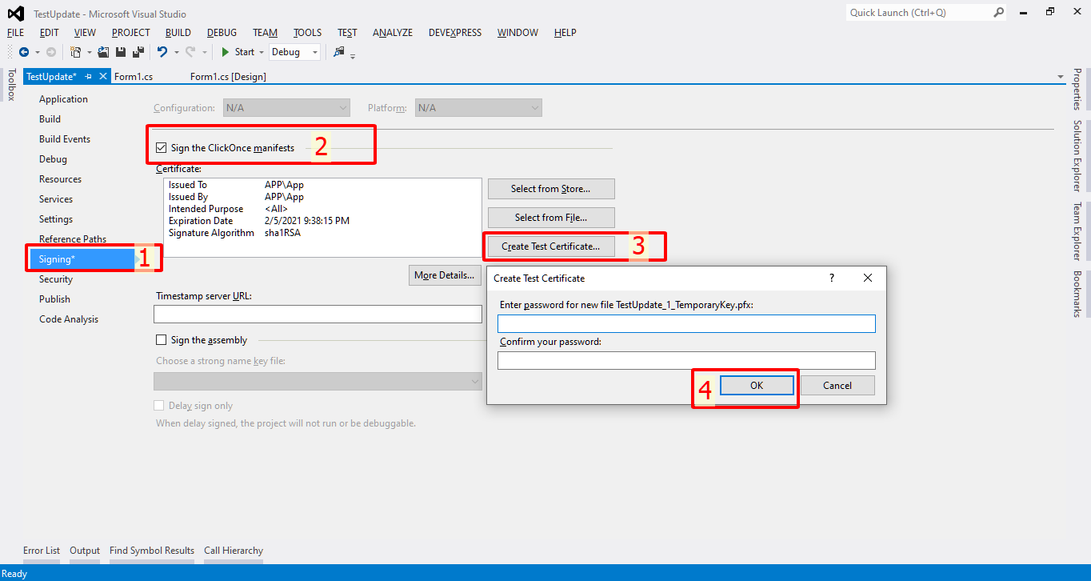Open the Toolbox side tab
Viewport: 1091px width, 581px height.
pyautogui.click(x=11, y=85)
